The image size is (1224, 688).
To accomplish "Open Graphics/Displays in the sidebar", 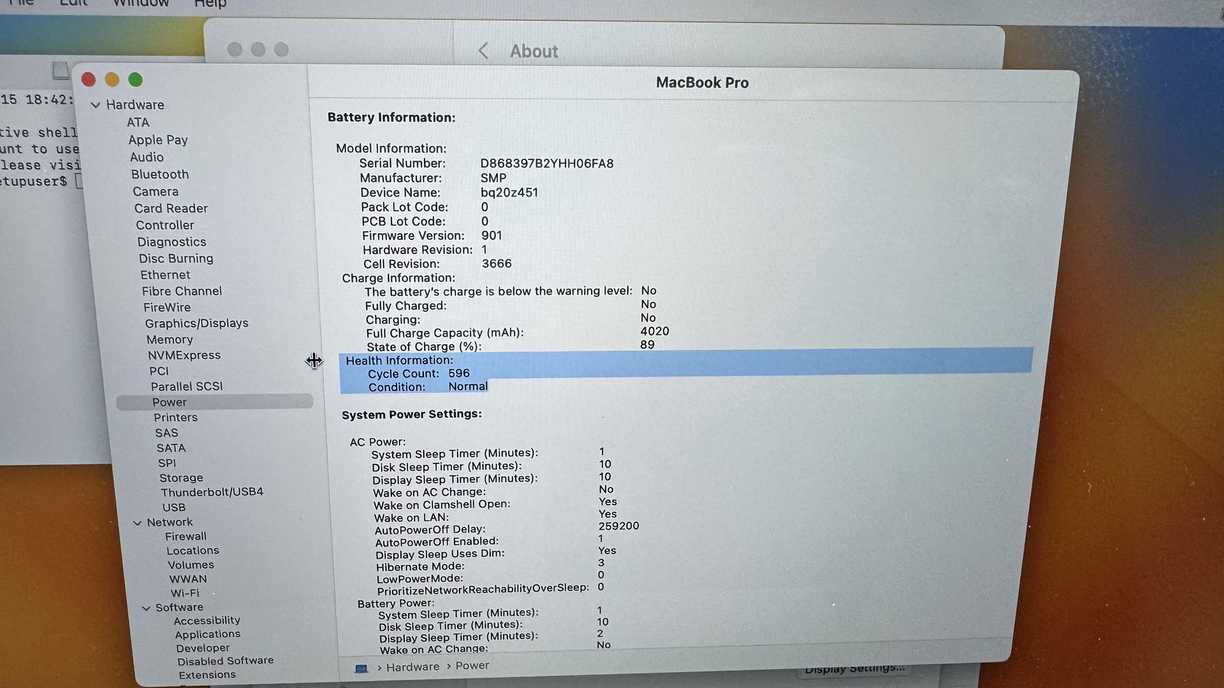I will (x=196, y=324).
